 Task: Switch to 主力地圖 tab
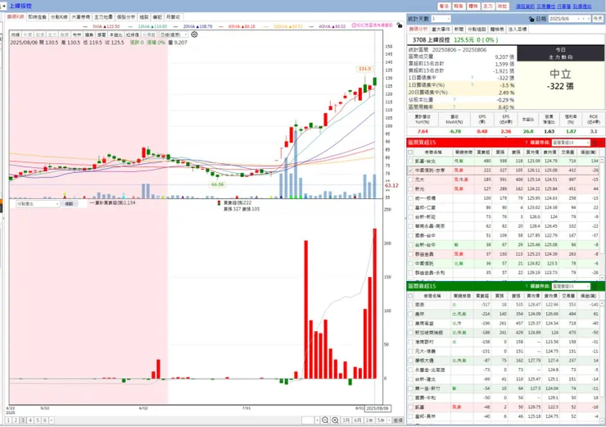click(103, 17)
